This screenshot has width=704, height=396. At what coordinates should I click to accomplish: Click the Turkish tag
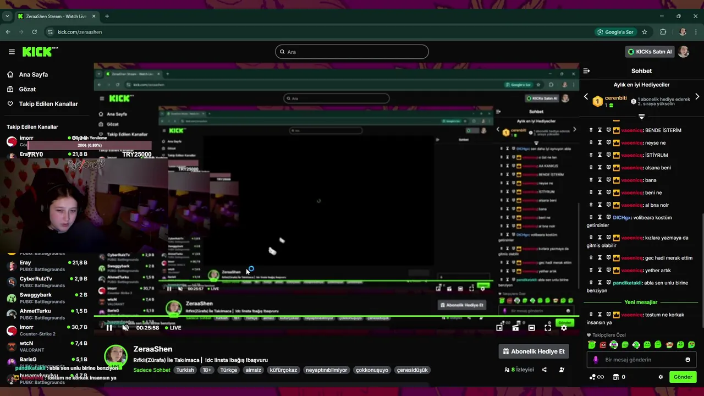click(x=185, y=370)
